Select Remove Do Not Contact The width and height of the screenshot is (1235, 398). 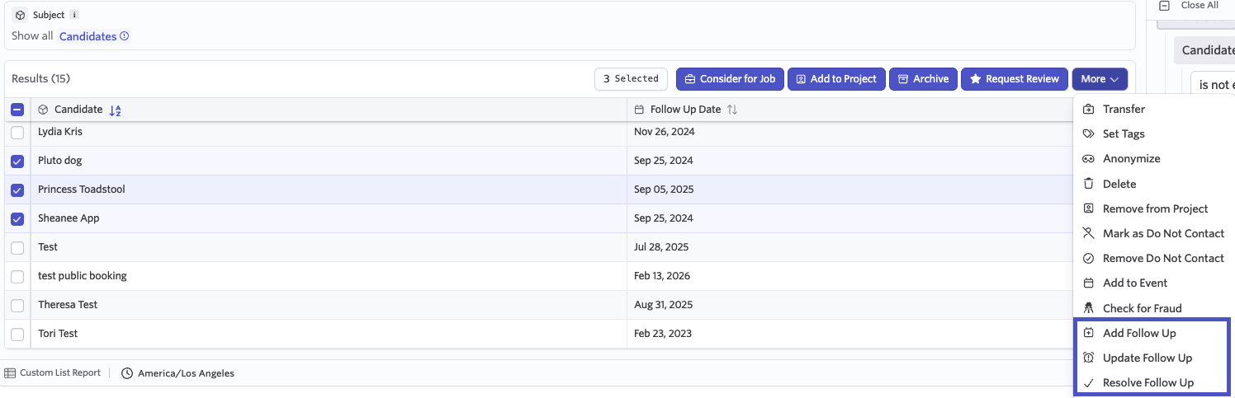pyautogui.click(x=1163, y=258)
